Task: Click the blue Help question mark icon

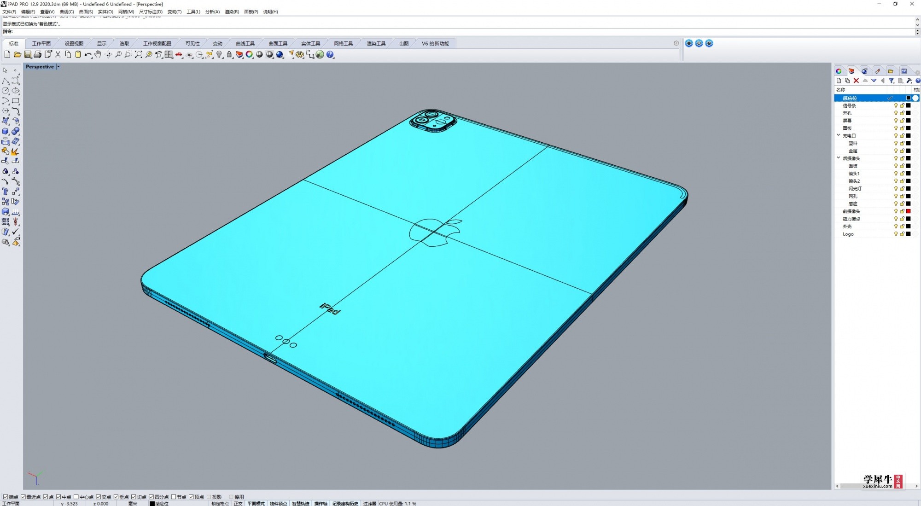Action: tap(330, 55)
